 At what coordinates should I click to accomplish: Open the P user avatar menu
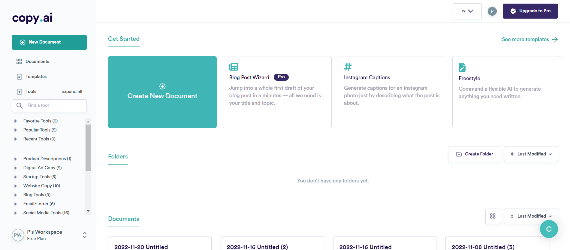pyautogui.click(x=492, y=11)
